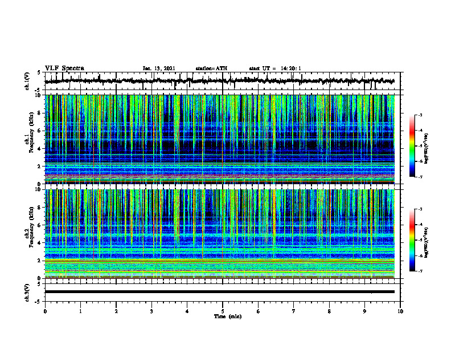Click the time axis tick label "8"
This screenshot has width=451, height=349.
329,311
